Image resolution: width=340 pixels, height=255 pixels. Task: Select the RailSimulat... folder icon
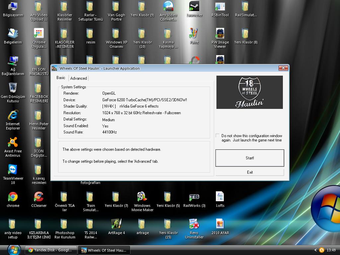pos(246,9)
